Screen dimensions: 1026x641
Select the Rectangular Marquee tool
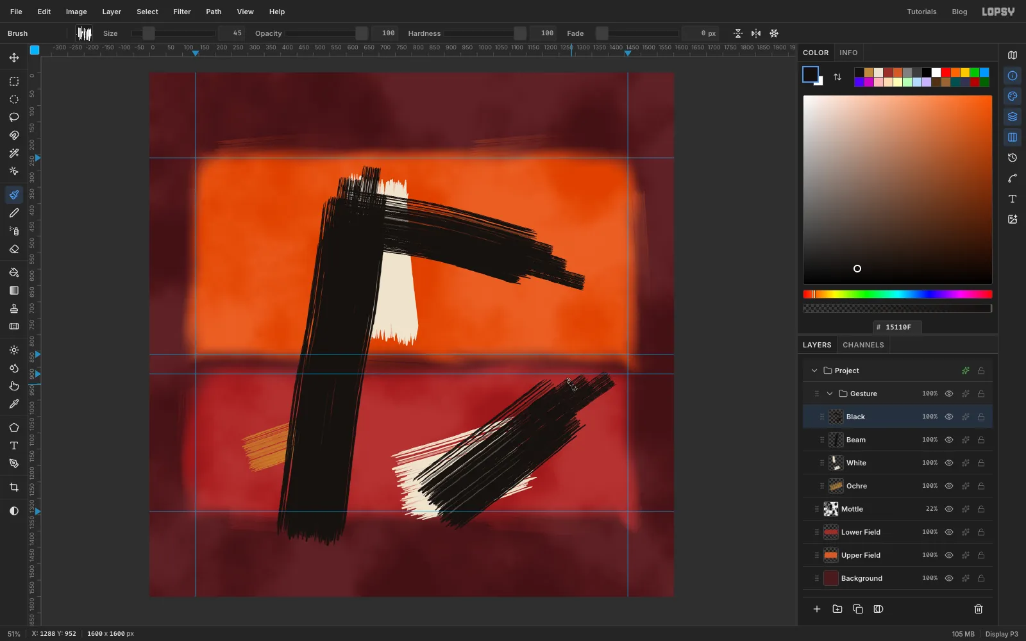point(14,81)
